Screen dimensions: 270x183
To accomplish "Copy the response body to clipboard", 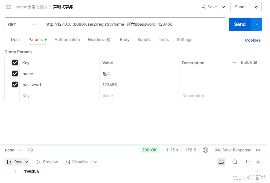I will (248, 162).
